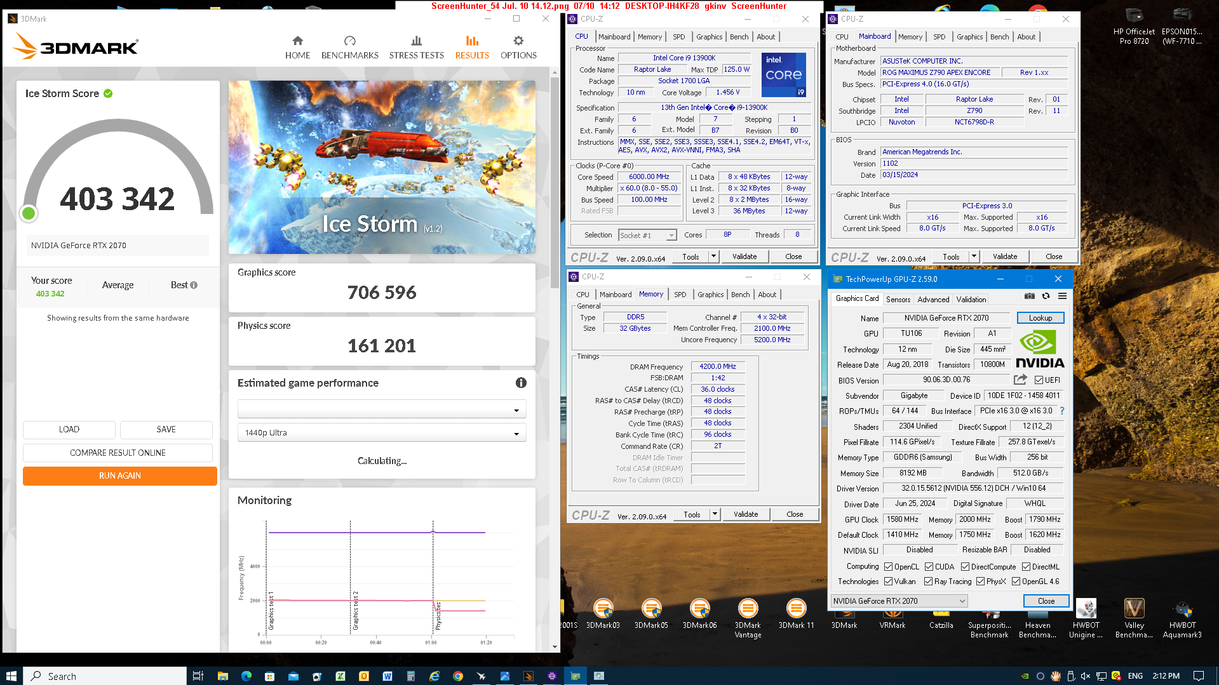Screen dimensions: 1219x685
Task: Open the HWBOT Unigine desktop shortcut
Action: (x=1086, y=619)
